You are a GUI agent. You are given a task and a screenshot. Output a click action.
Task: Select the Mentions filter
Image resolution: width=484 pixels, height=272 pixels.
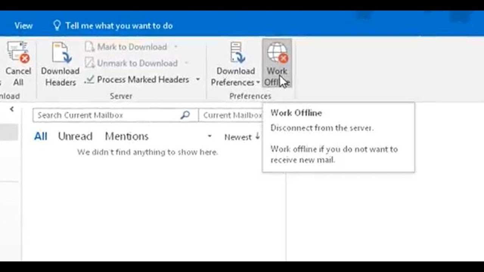coord(127,136)
